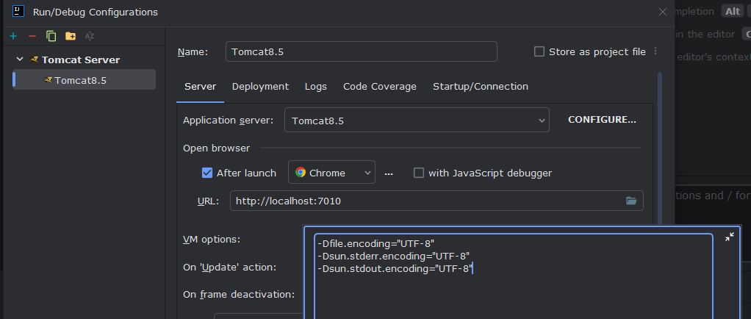
Task: Select Tomcat8.5 configuration in the tree
Action: click(80, 80)
